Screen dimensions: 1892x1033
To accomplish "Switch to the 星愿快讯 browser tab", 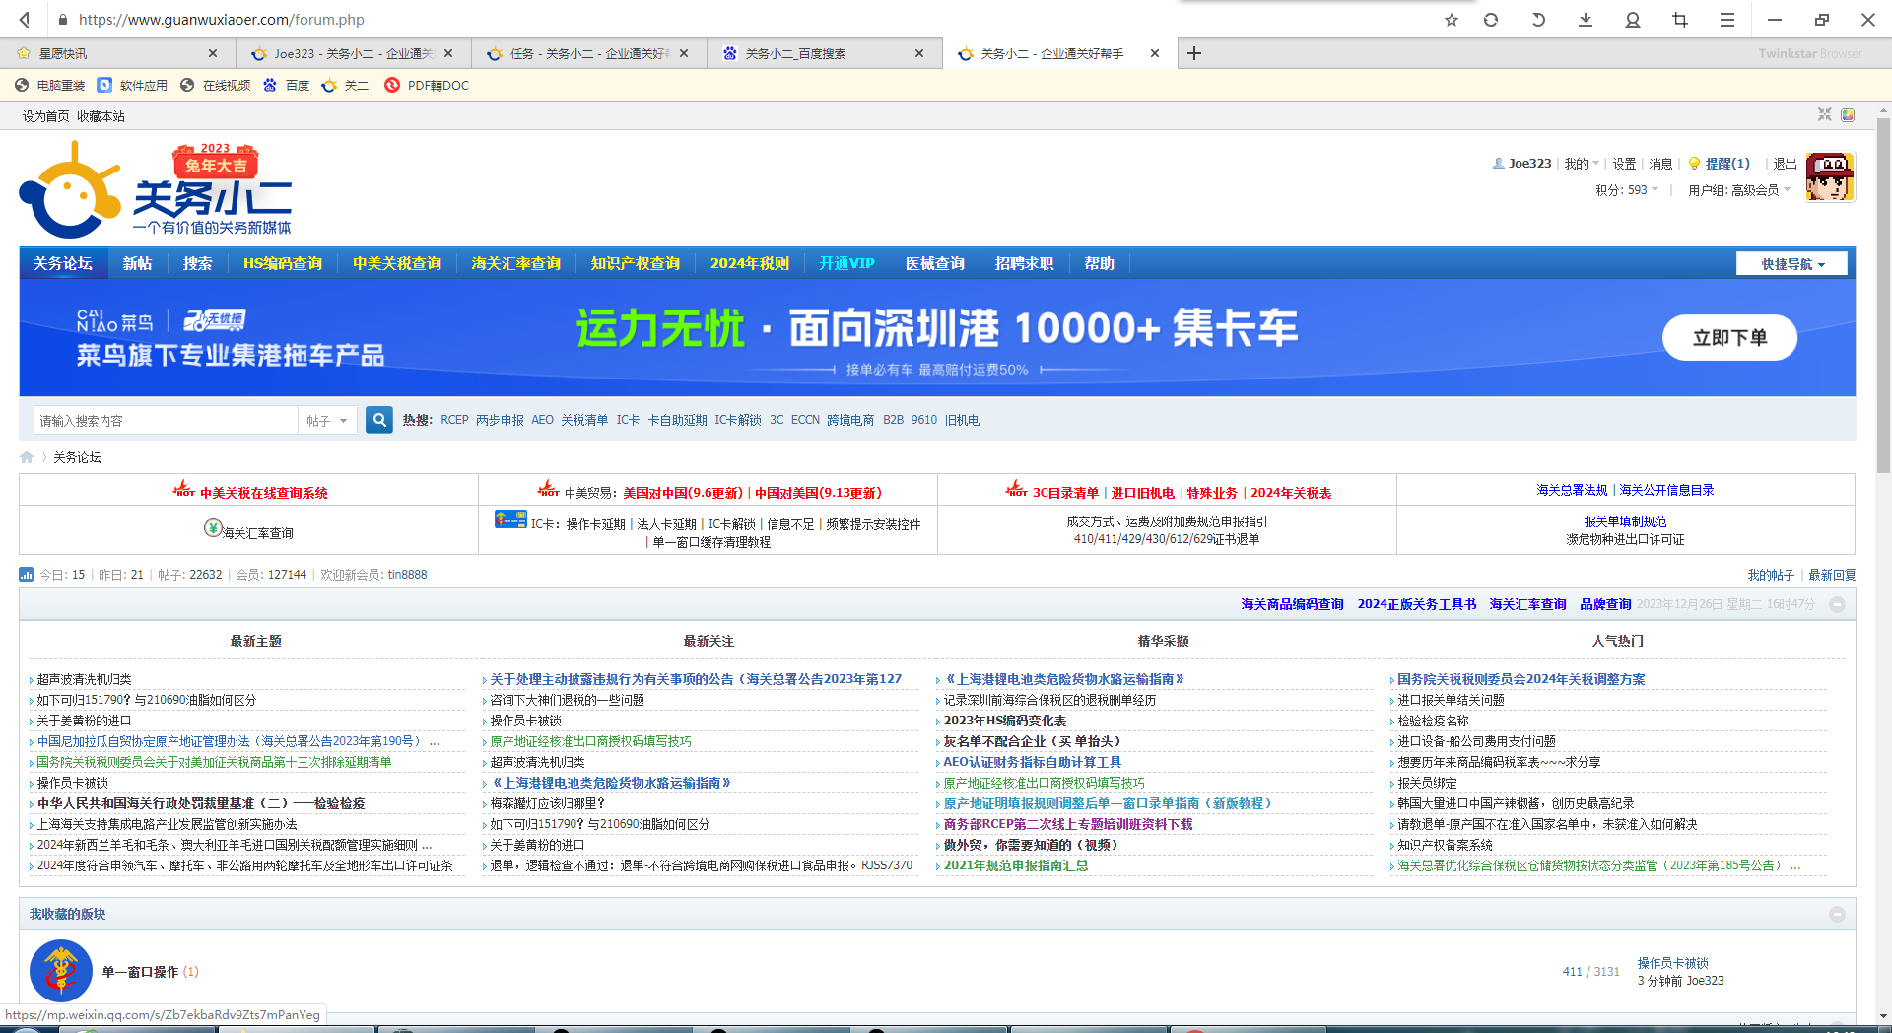I will click(x=118, y=53).
